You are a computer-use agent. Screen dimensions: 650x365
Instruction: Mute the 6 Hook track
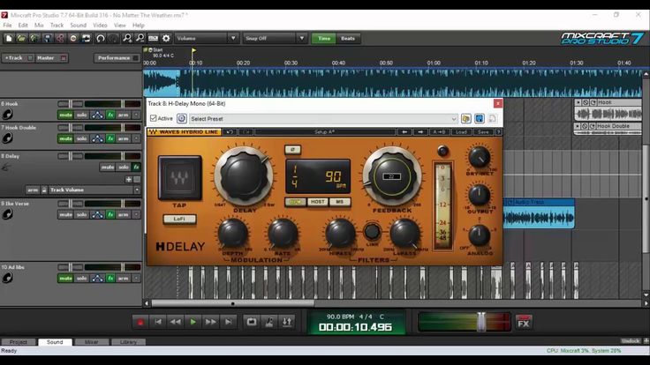[65, 115]
